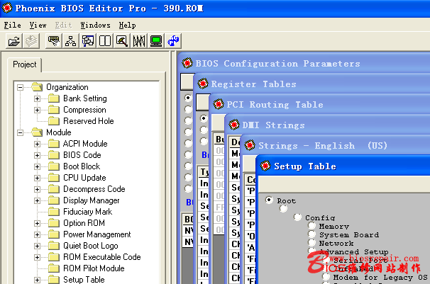Click the Phoenix icon on the BIOS Configuration Parameters window
The image size is (430, 284).
point(187,63)
